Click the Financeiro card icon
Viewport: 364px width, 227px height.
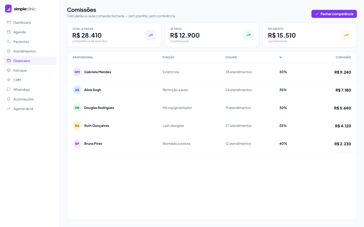pos(9,61)
